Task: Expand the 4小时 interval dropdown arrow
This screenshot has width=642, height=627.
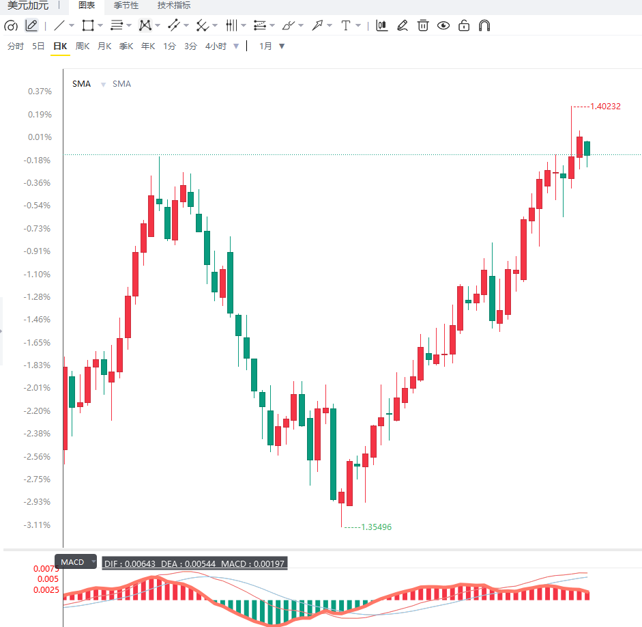Action: [x=236, y=46]
